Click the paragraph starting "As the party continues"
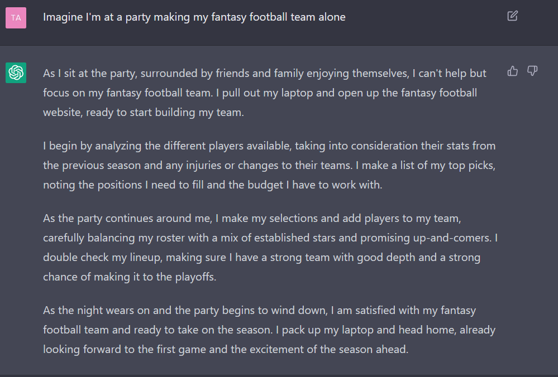 coord(270,247)
